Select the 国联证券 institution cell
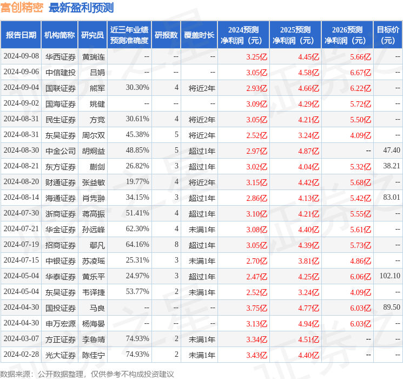 point(61,88)
